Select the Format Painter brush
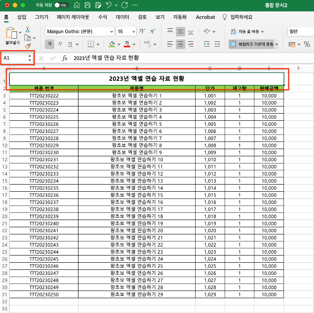Image resolution: width=314 pixels, height=313 pixels. 28,46
